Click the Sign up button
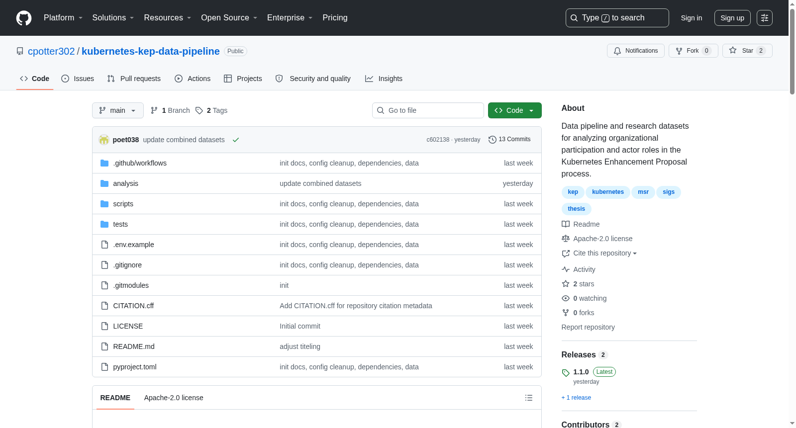This screenshot has width=796, height=428. (x=732, y=18)
